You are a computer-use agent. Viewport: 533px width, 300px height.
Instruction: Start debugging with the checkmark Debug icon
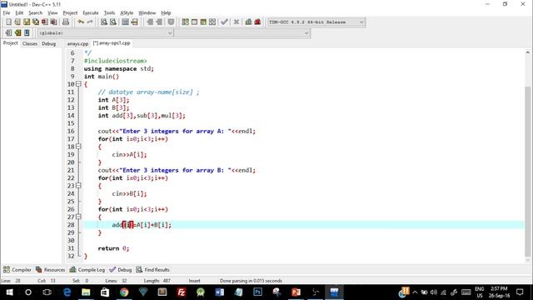click(x=224, y=22)
